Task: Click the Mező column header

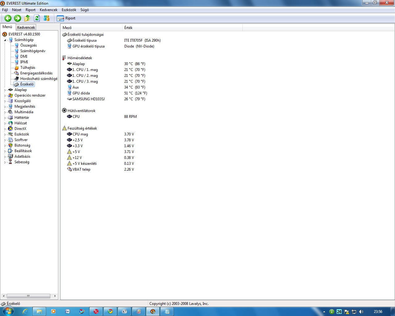Action: click(x=91, y=28)
